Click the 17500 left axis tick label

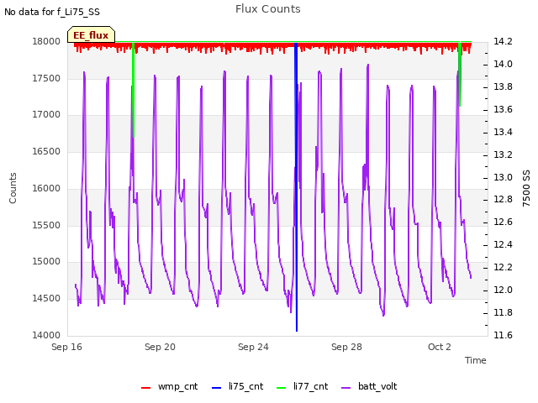[x=46, y=78]
